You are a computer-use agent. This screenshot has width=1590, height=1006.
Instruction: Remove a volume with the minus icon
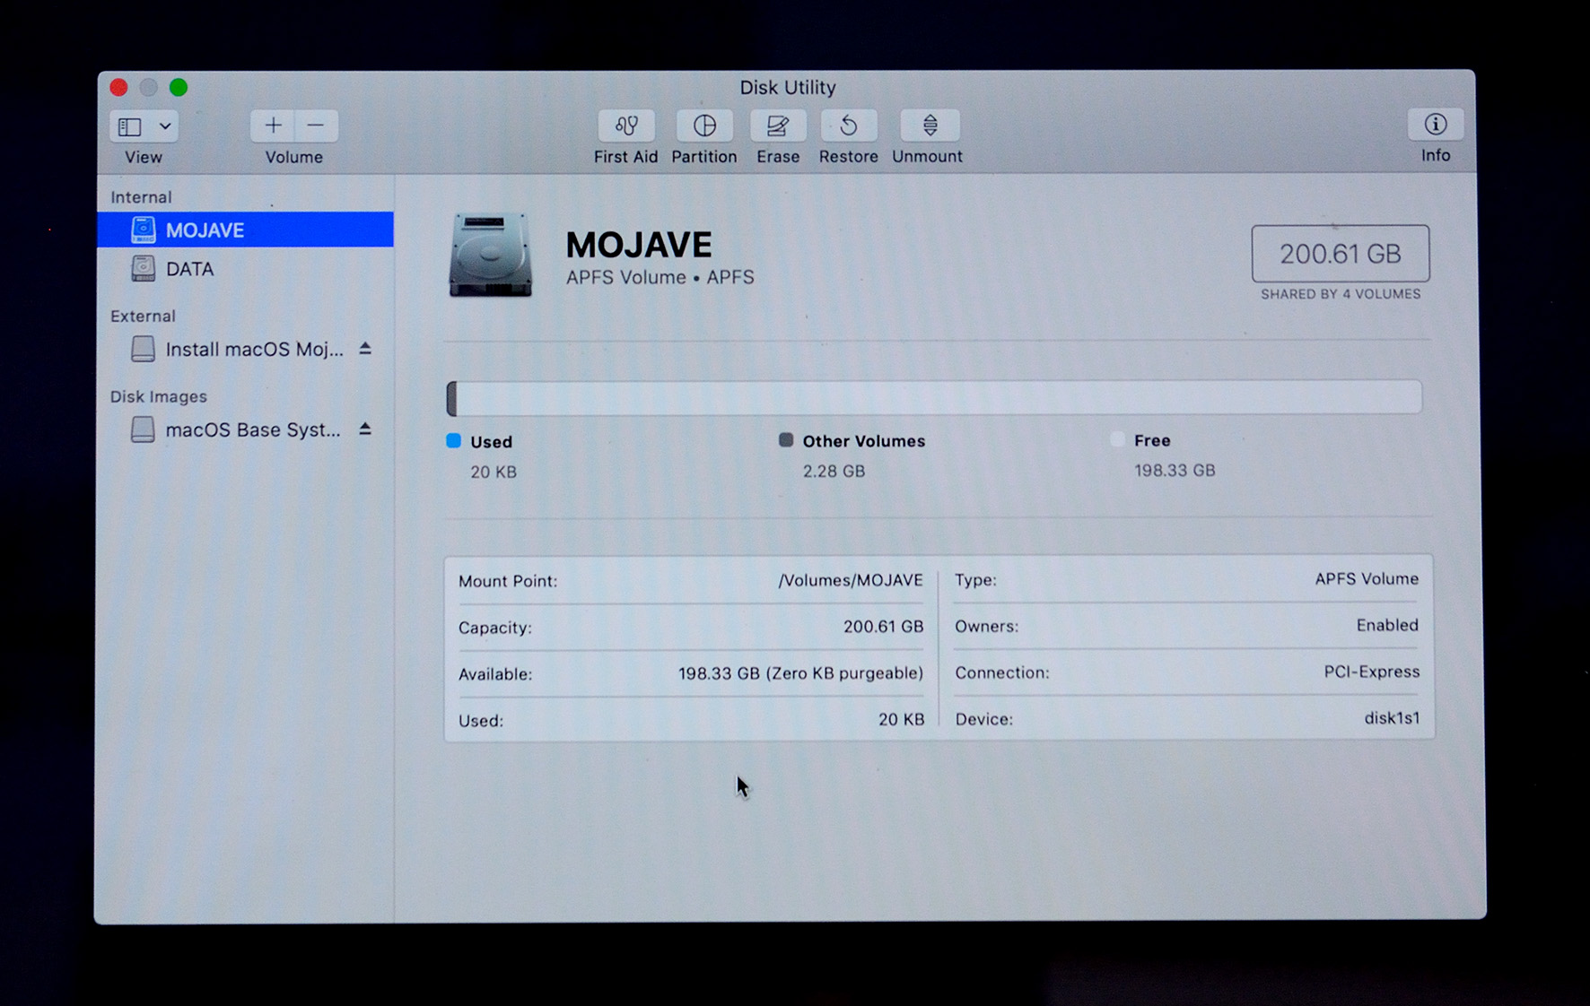tap(316, 125)
